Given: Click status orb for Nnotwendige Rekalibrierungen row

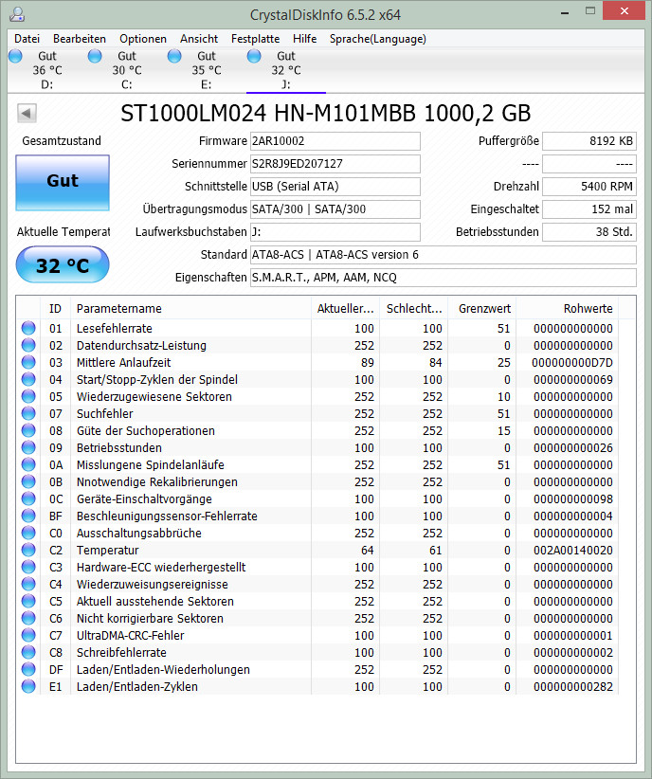Looking at the screenshot, I should coord(28,481).
